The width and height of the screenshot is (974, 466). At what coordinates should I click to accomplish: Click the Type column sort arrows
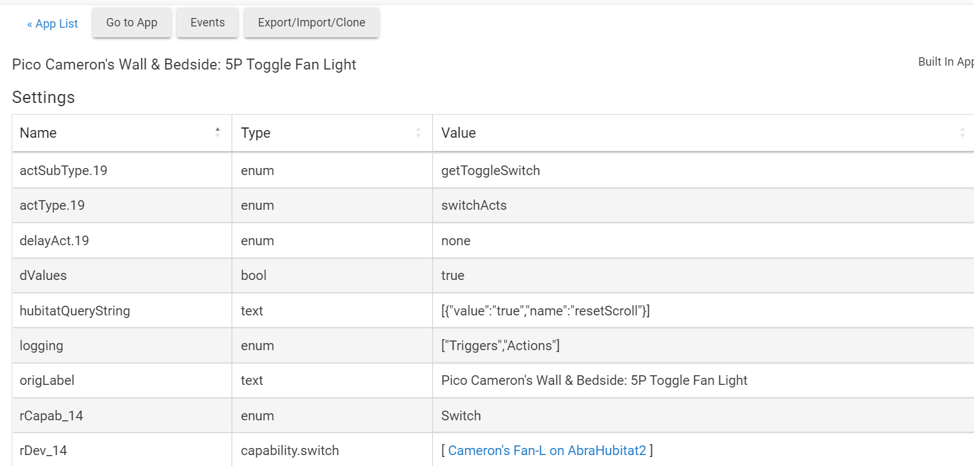[x=418, y=133]
